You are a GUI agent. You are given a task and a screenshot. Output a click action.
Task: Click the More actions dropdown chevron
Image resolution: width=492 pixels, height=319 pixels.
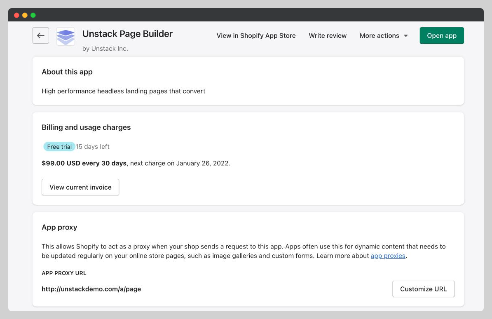[406, 36]
